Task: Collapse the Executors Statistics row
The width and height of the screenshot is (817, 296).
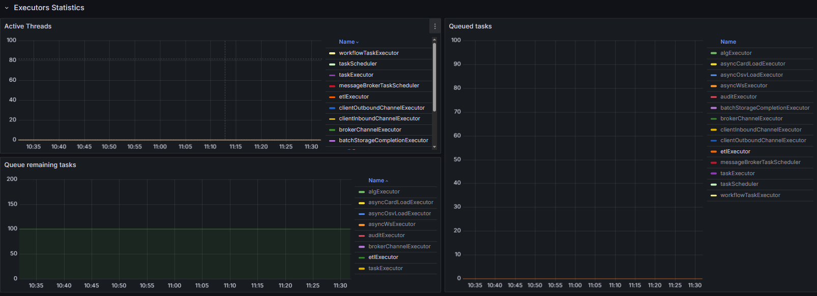Action: click(x=7, y=8)
